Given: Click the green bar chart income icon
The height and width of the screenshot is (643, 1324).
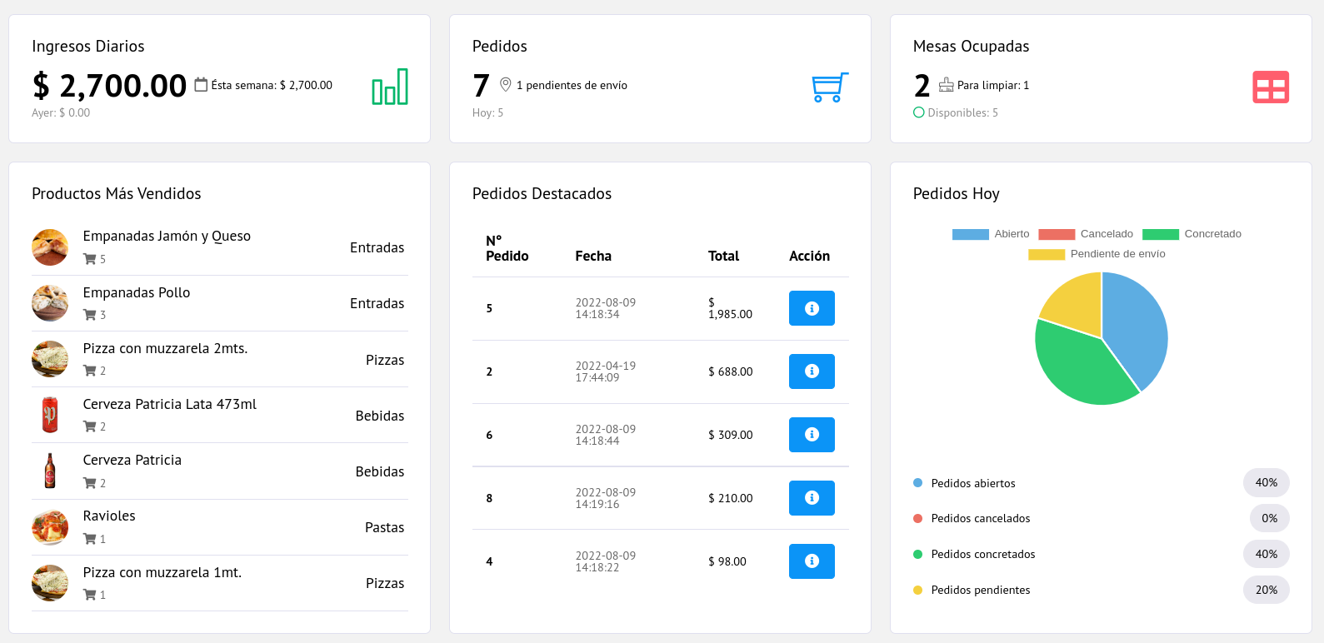Looking at the screenshot, I should [x=390, y=87].
